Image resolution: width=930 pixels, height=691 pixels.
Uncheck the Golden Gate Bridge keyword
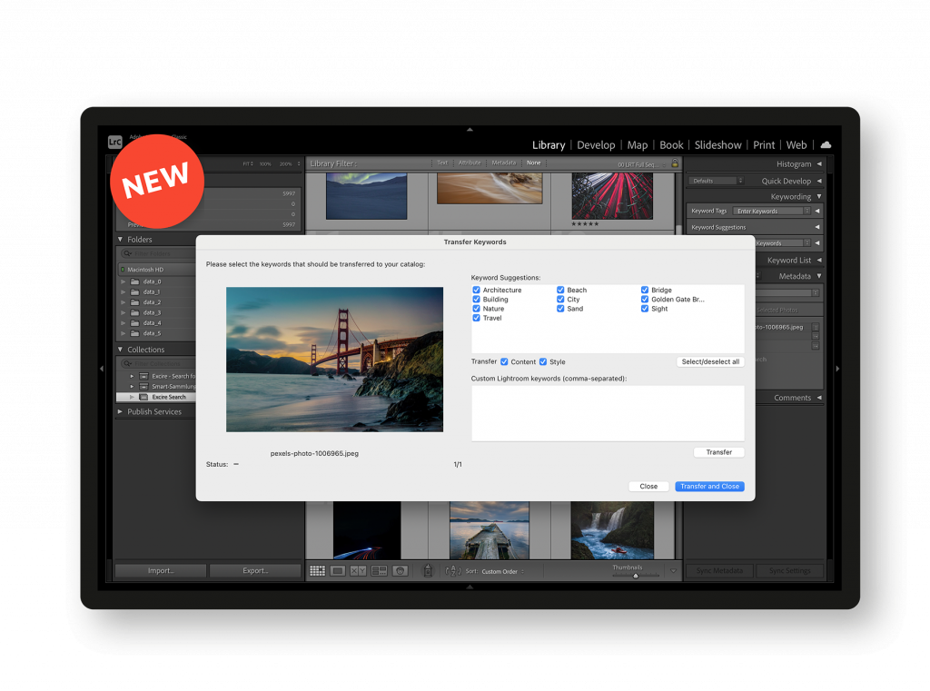[x=645, y=300]
